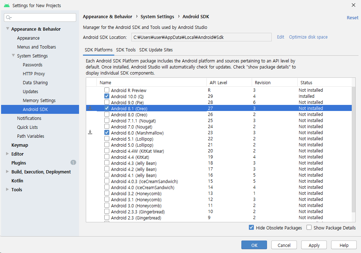Uncheck the Android 10.0 (Q) checkbox

pos(107,96)
